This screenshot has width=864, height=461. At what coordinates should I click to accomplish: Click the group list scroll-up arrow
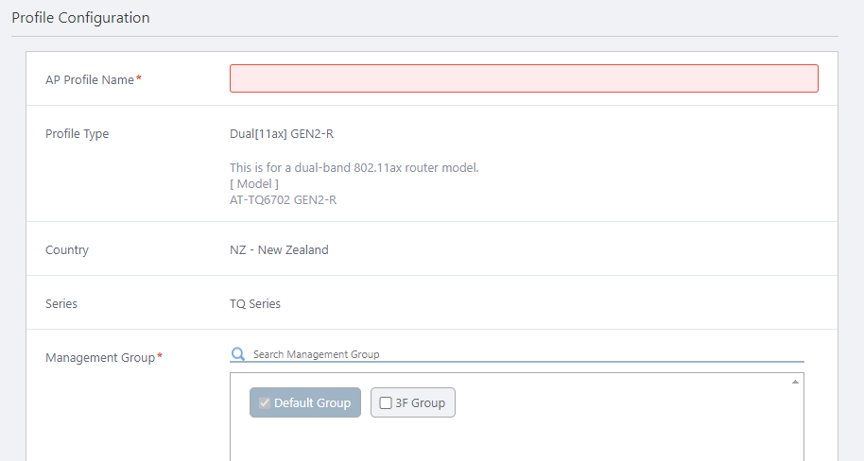[795, 382]
